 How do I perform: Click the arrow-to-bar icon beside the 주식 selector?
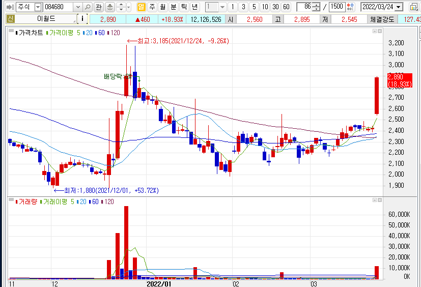[10, 7]
